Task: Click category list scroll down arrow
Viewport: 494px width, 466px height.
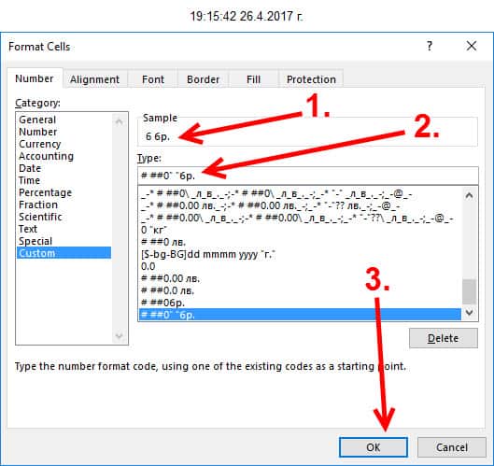Action: click(120, 335)
